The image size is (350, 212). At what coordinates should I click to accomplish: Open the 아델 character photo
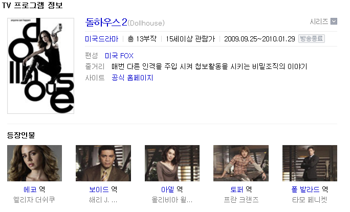tap(172, 163)
